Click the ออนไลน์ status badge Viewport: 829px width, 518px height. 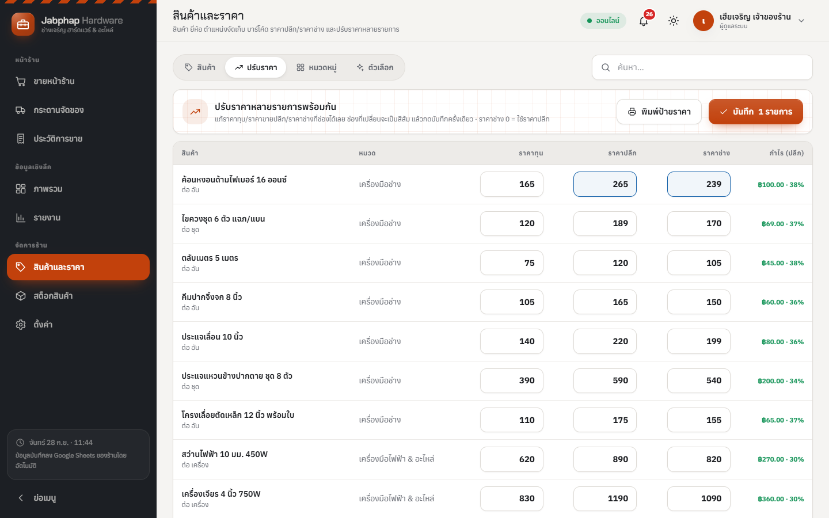point(603,21)
